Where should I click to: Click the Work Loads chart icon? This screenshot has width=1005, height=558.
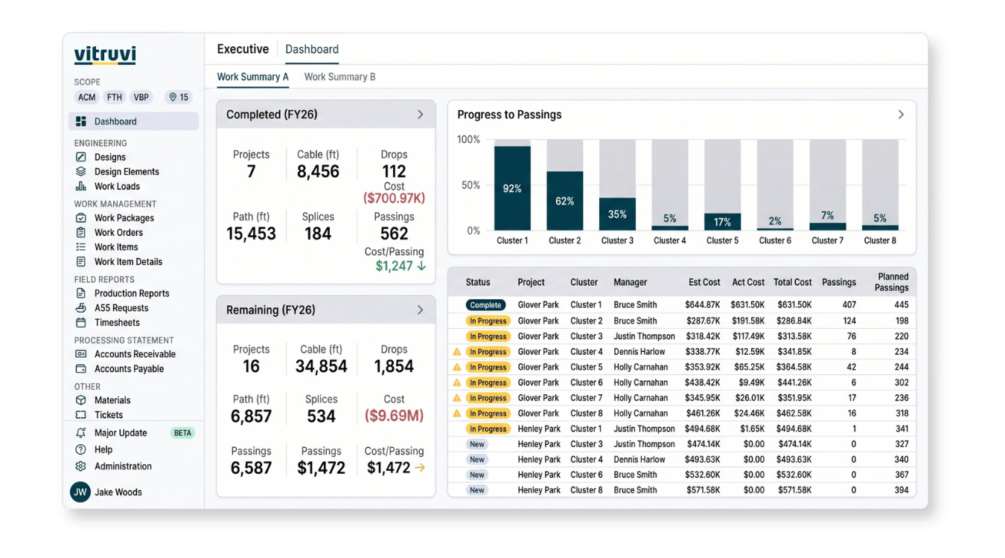81,186
